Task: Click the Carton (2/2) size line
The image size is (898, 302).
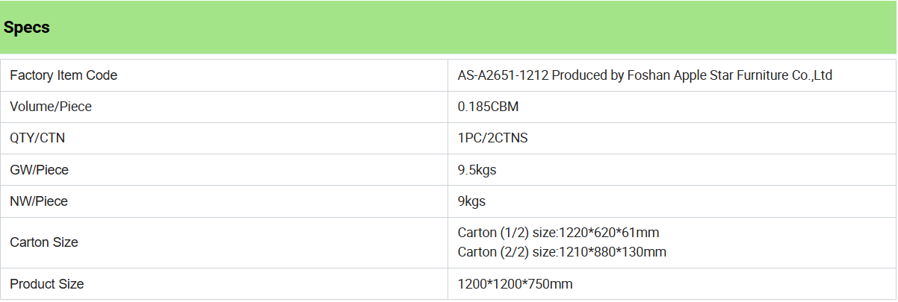Action: coord(562,252)
